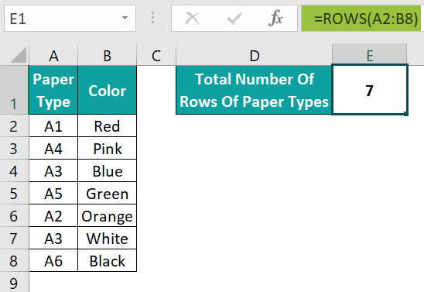Click empty cell C1
This screenshot has width=424, height=292.
tap(156, 90)
